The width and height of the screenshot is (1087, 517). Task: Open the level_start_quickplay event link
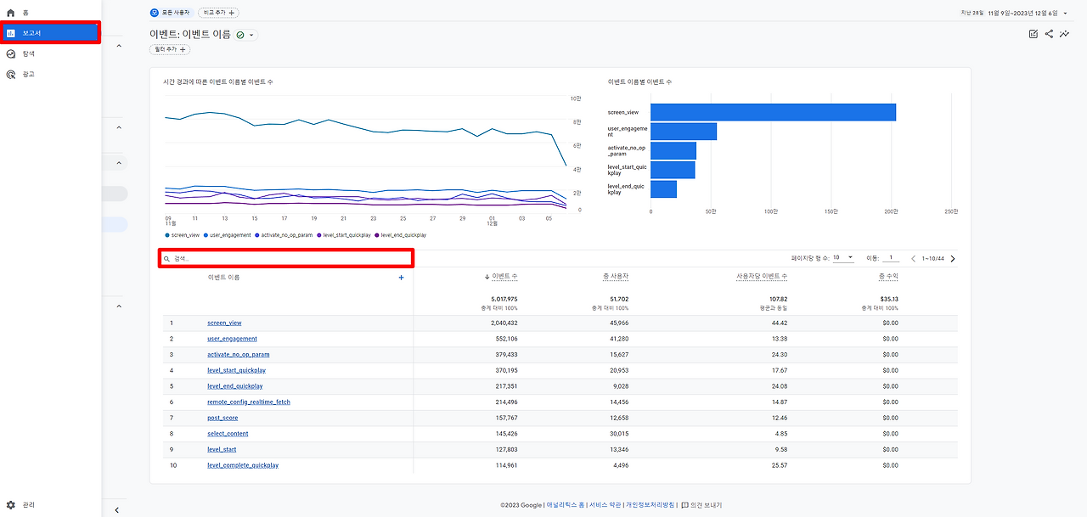point(238,370)
